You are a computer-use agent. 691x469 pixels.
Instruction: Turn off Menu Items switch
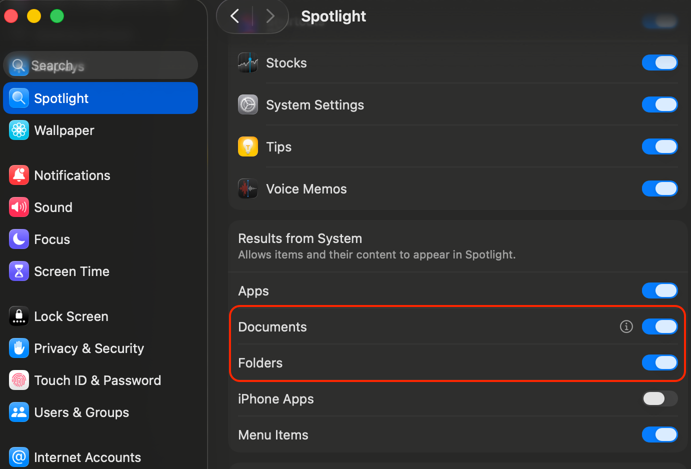pyautogui.click(x=659, y=434)
